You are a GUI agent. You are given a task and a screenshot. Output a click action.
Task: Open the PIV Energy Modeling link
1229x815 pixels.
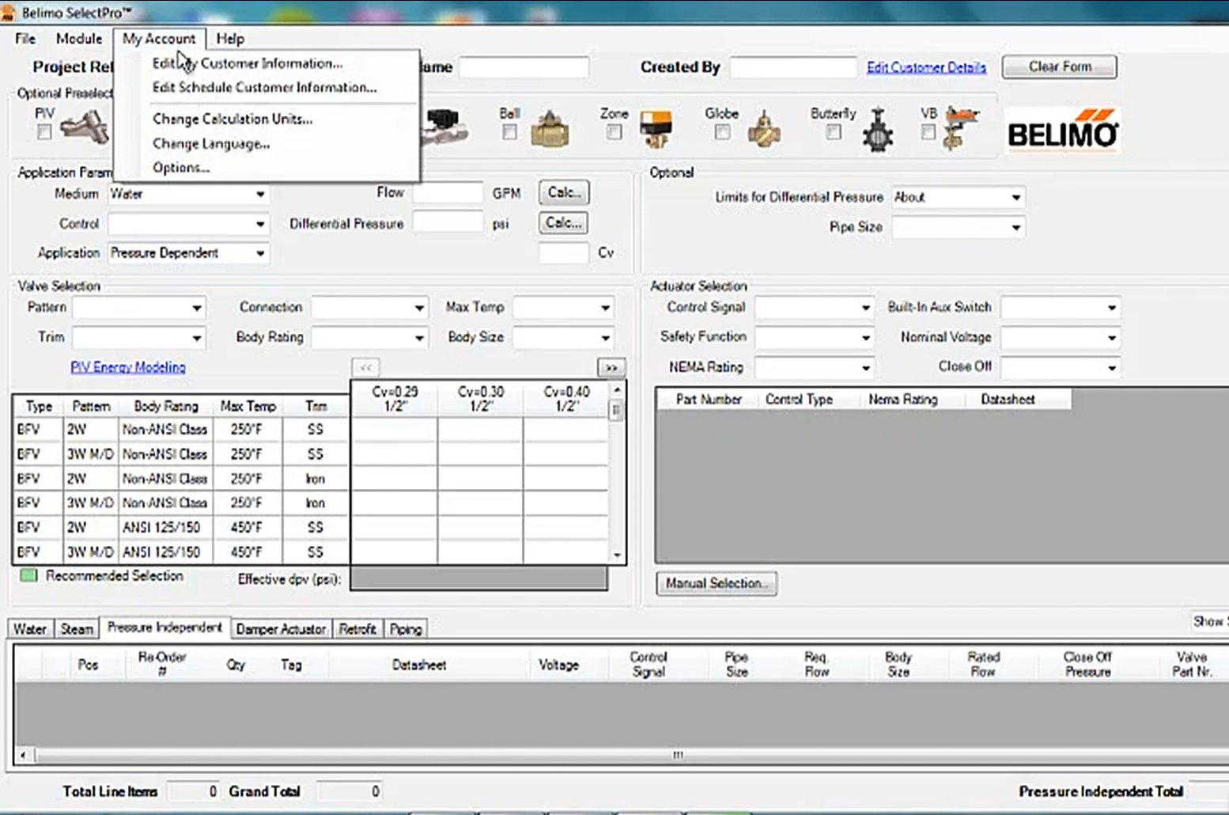point(128,367)
